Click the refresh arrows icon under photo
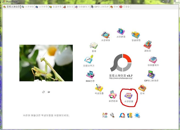This screenshot has width=180, height=130. tap(43, 92)
